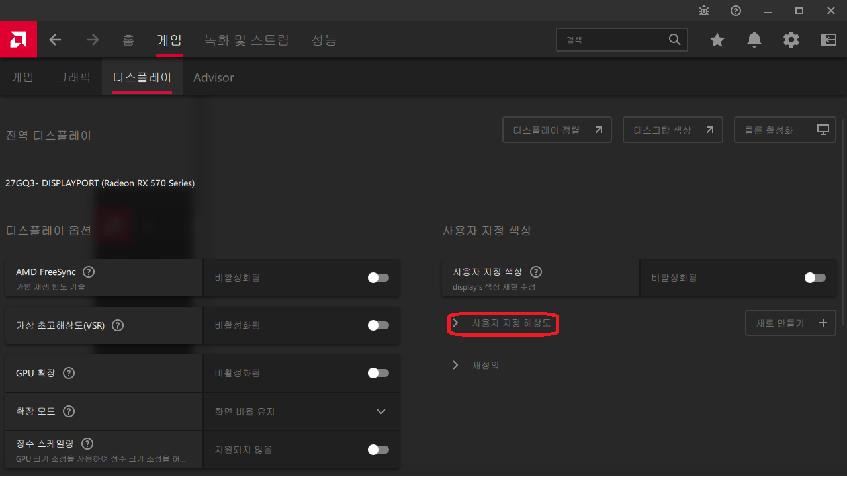Open help question mark in title bar

click(x=736, y=11)
